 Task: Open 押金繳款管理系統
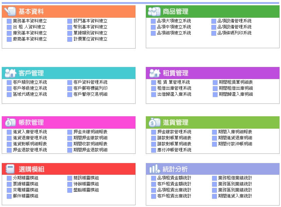point(174,132)
